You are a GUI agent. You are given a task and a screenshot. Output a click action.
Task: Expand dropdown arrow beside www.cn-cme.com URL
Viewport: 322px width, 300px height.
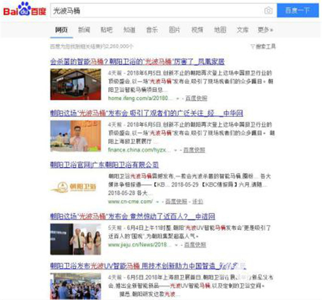(158, 202)
